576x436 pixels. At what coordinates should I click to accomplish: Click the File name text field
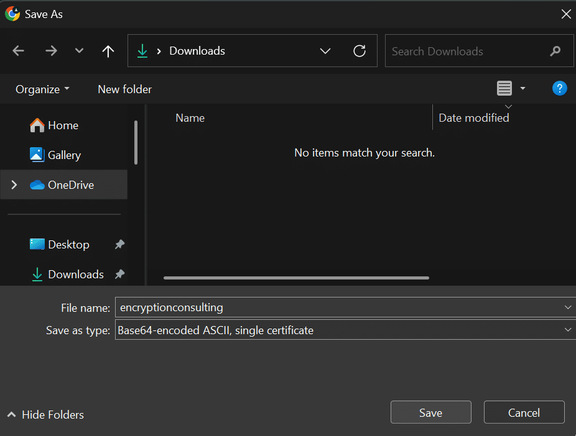[x=336, y=307]
